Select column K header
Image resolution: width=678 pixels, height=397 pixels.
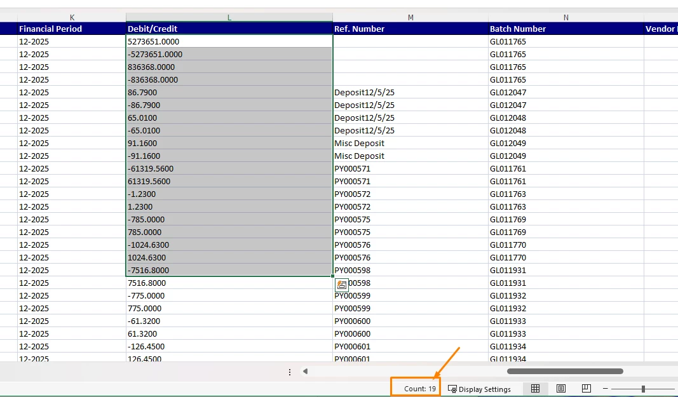(x=72, y=17)
